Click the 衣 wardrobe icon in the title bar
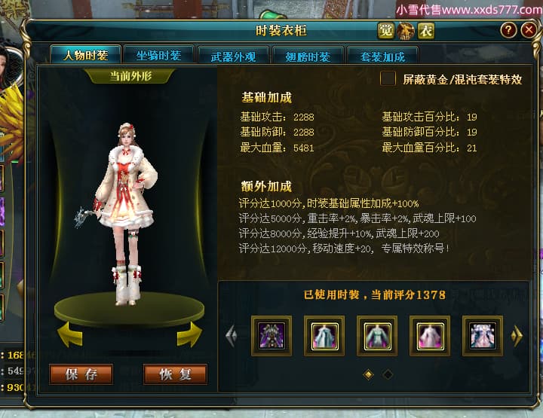 [x=425, y=31]
